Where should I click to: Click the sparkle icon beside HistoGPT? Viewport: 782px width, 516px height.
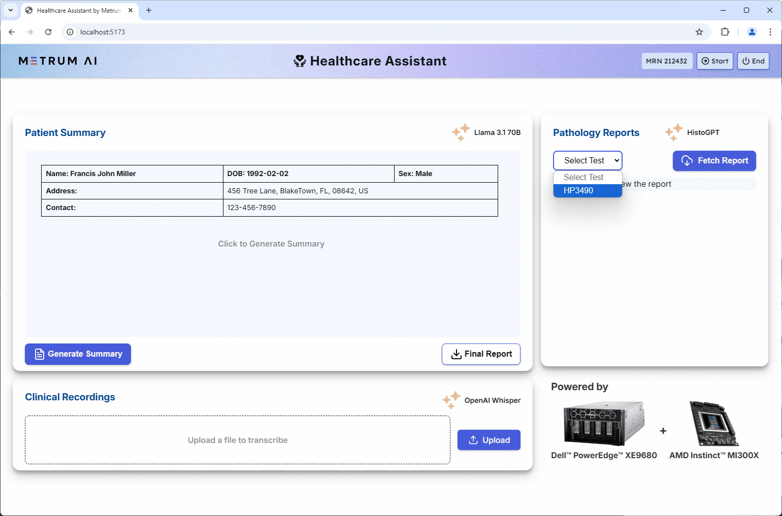click(674, 132)
